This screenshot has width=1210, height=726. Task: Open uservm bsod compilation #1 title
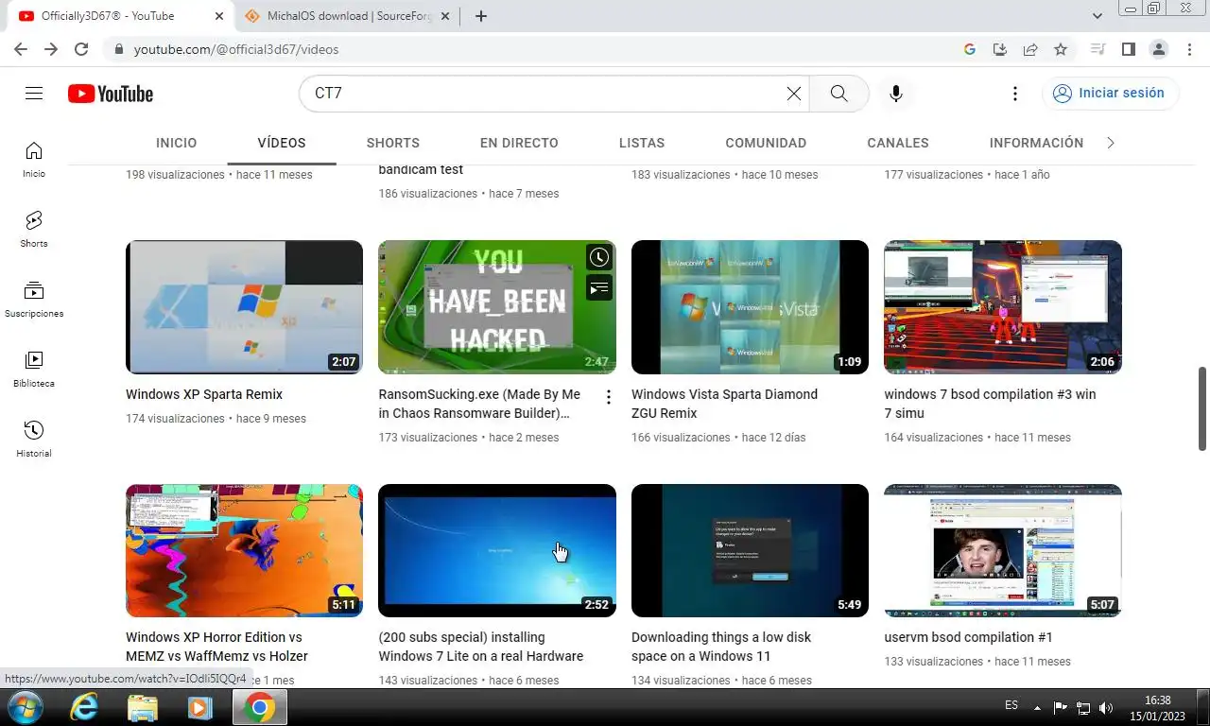pyautogui.click(x=968, y=637)
